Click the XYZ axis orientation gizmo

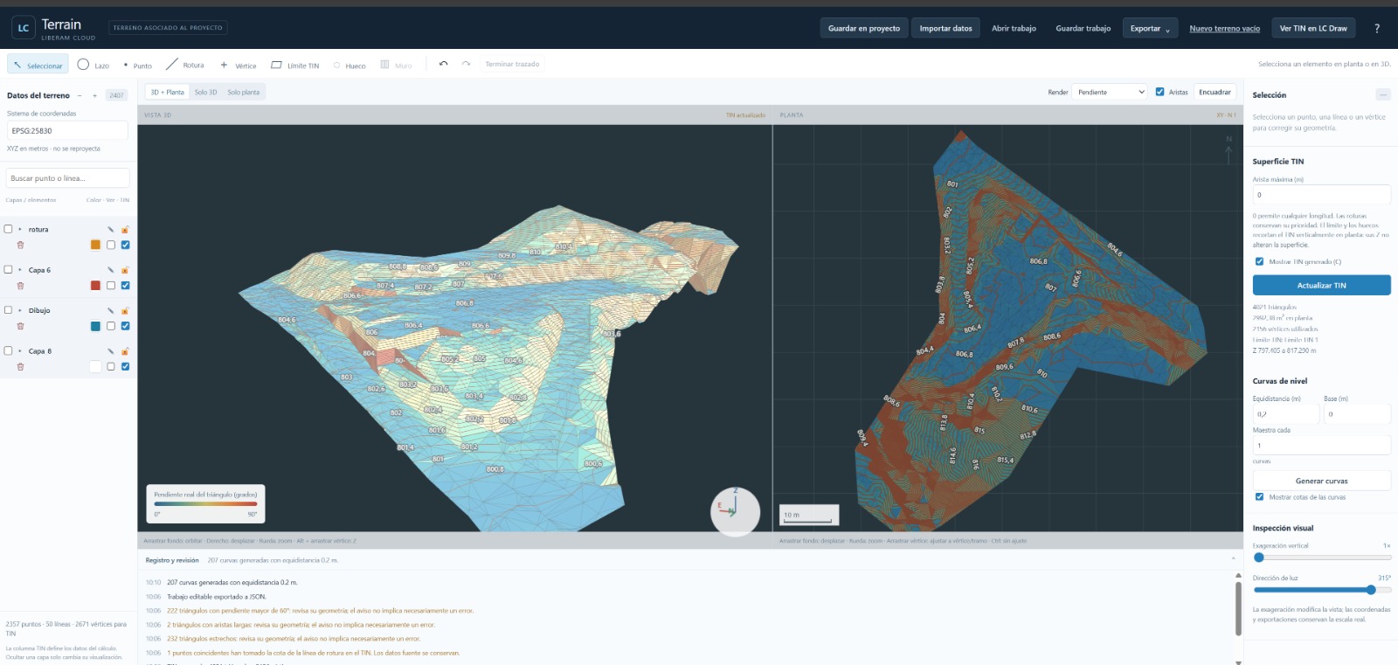735,511
